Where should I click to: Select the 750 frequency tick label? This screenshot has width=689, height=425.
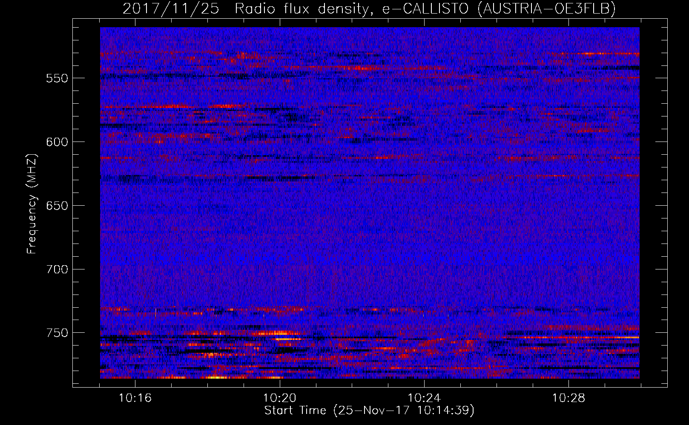pos(57,333)
